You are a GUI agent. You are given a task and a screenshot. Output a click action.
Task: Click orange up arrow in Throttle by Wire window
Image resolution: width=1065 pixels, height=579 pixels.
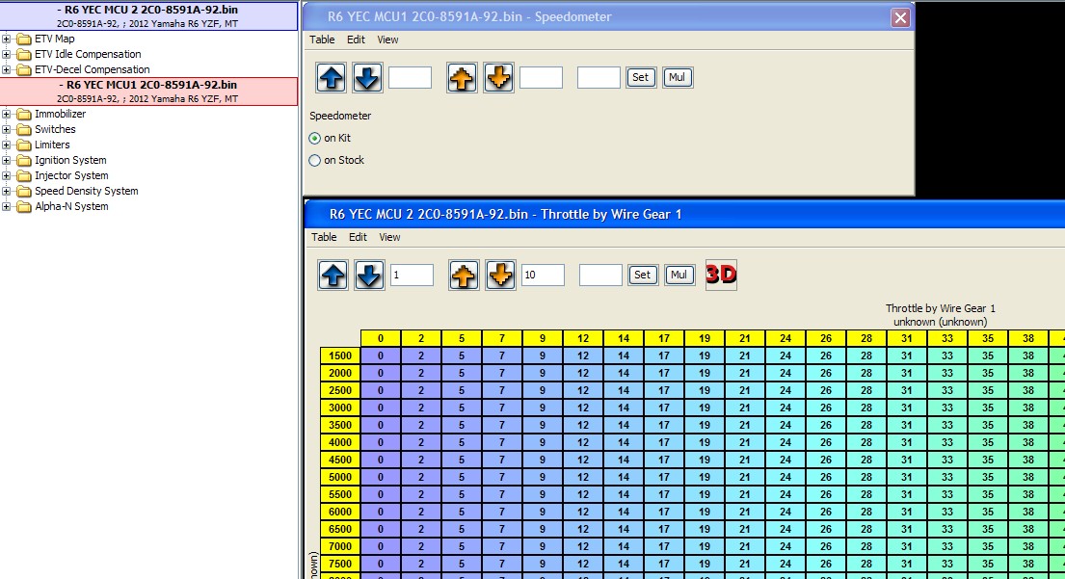(465, 276)
